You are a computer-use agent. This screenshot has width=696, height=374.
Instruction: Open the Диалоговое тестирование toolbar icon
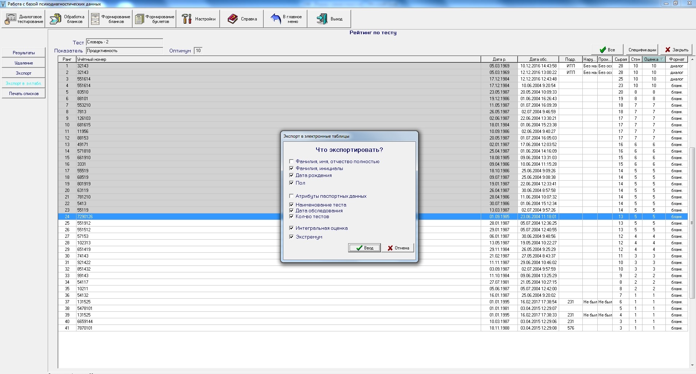tap(11, 19)
